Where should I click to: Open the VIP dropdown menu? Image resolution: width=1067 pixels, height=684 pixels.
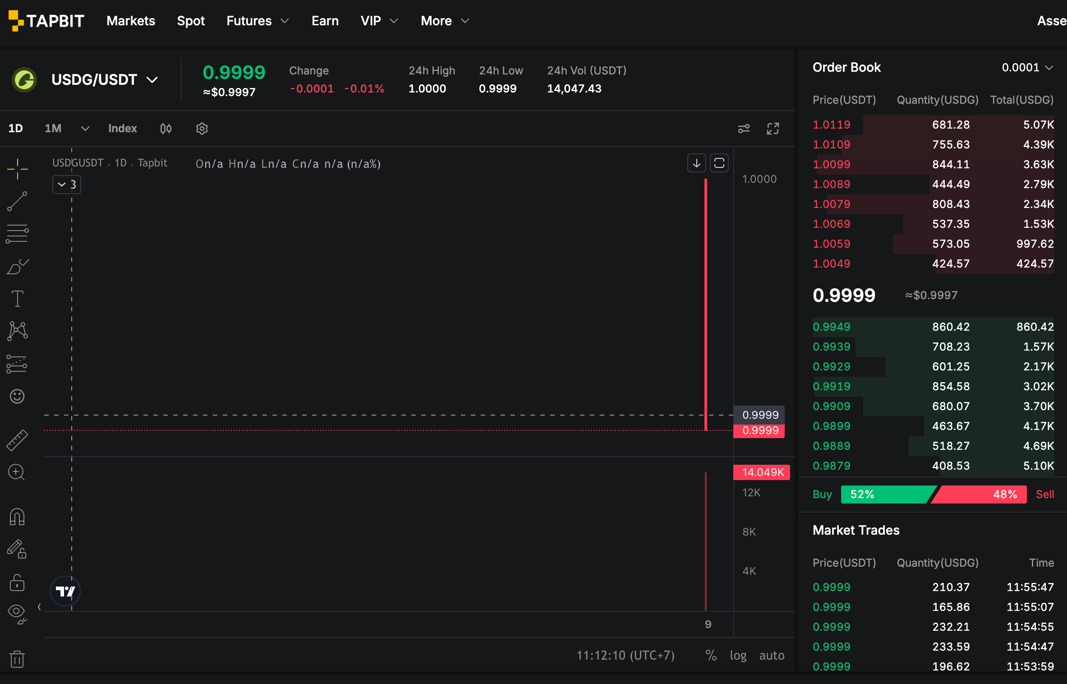point(379,21)
